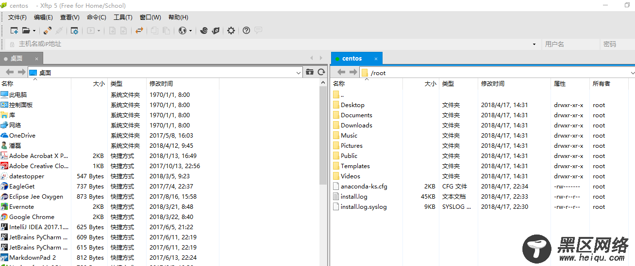The width and height of the screenshot is (635, 266).
Task: Click the New Session toolbar icon
Action: point(14,31)
